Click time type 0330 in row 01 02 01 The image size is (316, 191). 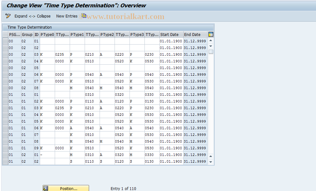(152, 155)
